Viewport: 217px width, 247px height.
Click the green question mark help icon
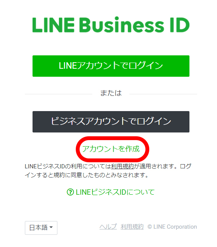70,192
